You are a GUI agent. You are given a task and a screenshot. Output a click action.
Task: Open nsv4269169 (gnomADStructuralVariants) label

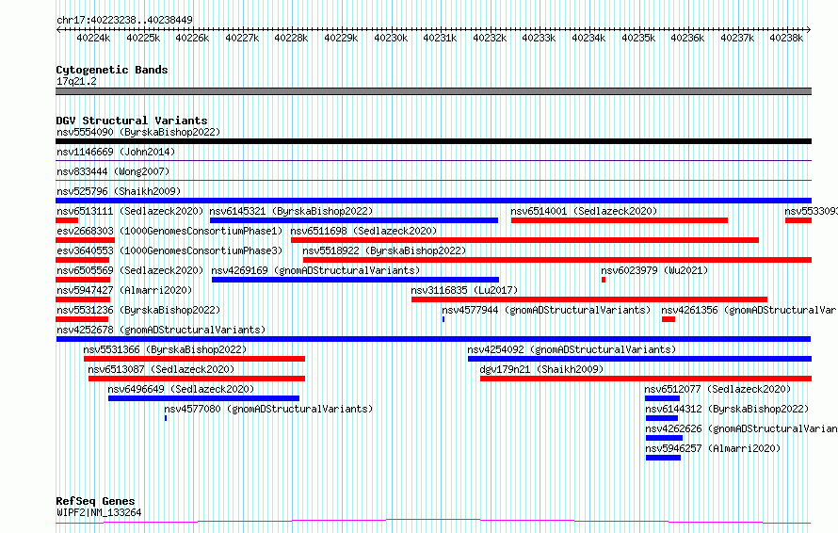[x=315, y=270]
